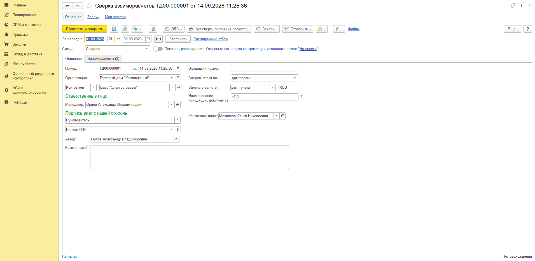Screen dimensions: 535x261
Task: Open the Казначейство section in the sidebar
Action: [24, 64]
